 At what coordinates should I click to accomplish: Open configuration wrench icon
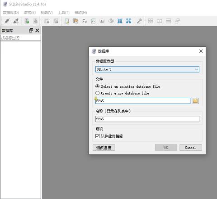pos(139,21)
